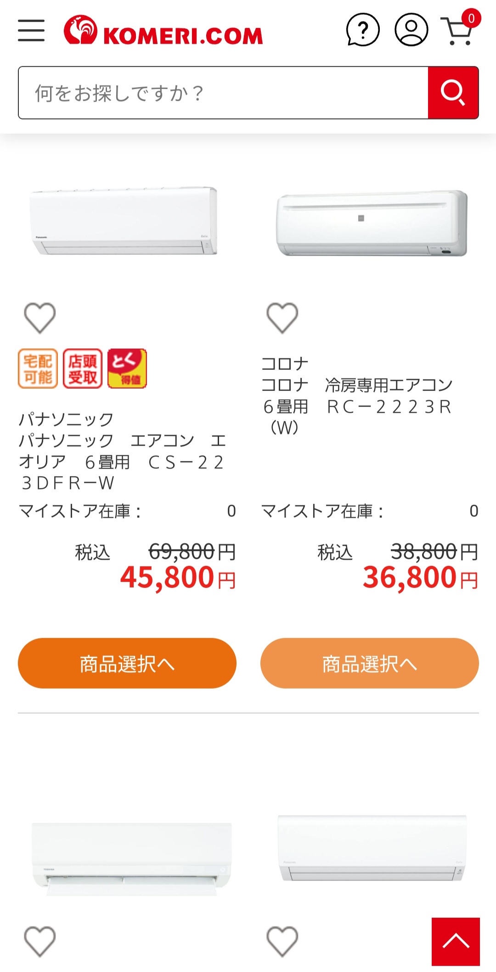Open the Panasonic air conditioner product image
This screenshot has width=496, height=972.
(124, 221)
